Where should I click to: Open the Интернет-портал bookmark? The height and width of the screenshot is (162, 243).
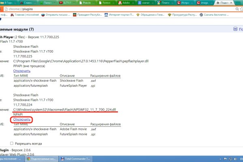(x=122, y=16)
